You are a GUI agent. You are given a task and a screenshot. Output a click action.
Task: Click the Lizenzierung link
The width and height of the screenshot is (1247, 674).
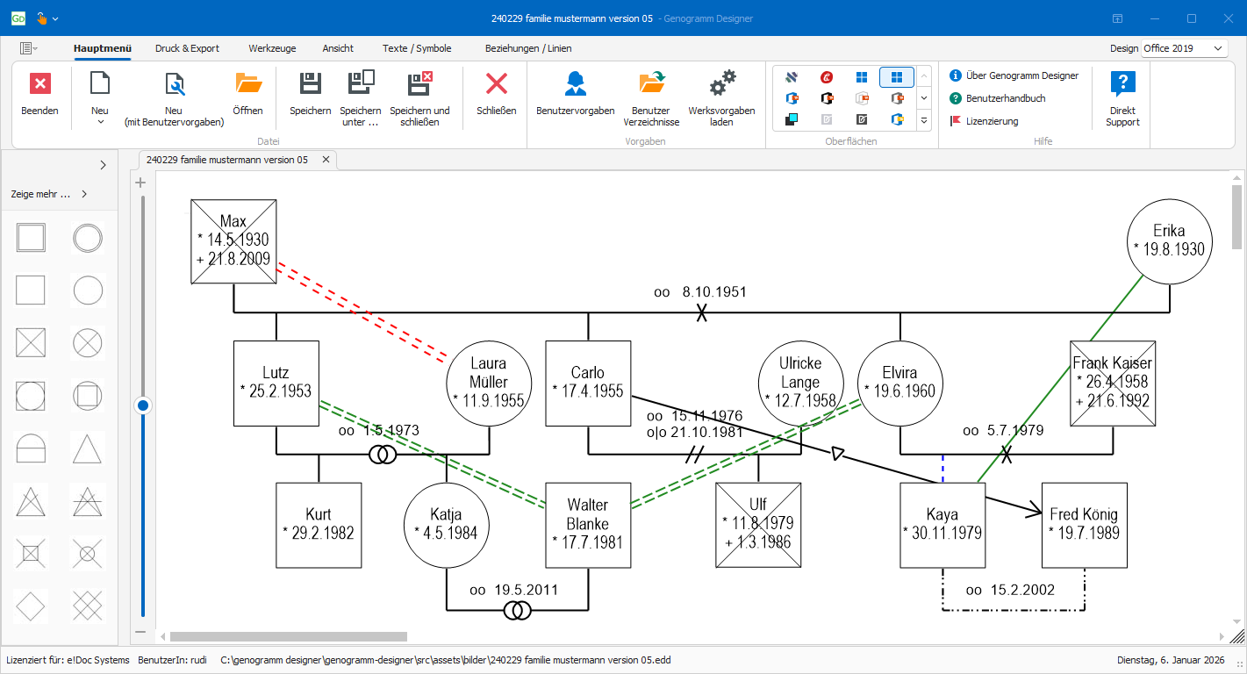pos(992,121)
